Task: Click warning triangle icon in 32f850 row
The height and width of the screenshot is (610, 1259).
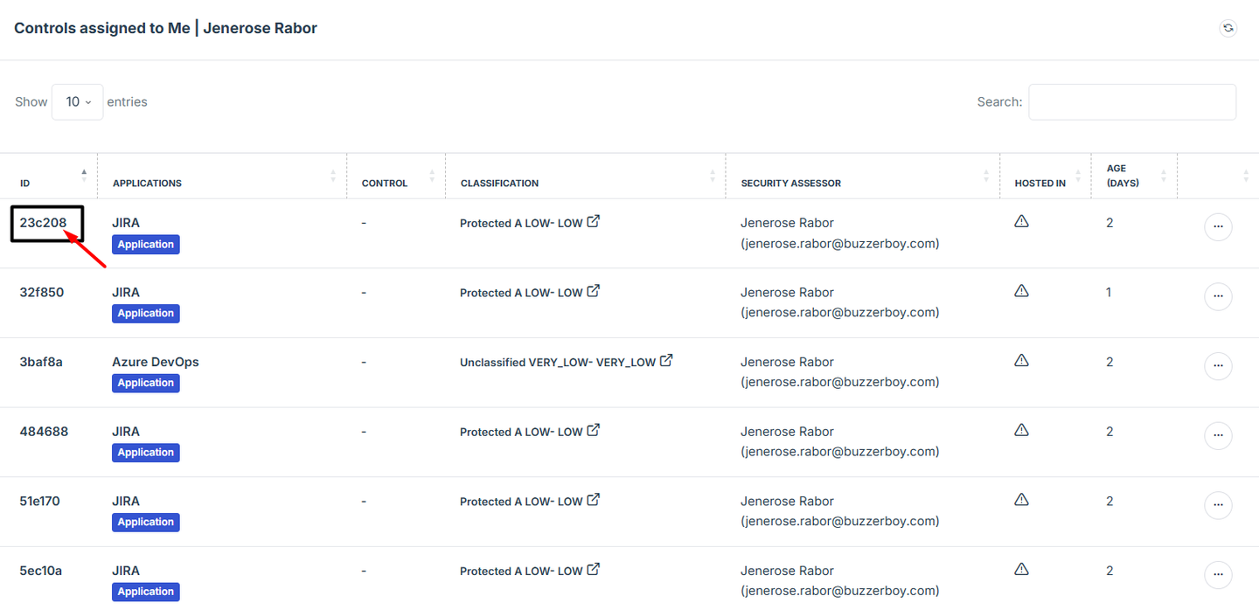Action: pos(1021,291)
